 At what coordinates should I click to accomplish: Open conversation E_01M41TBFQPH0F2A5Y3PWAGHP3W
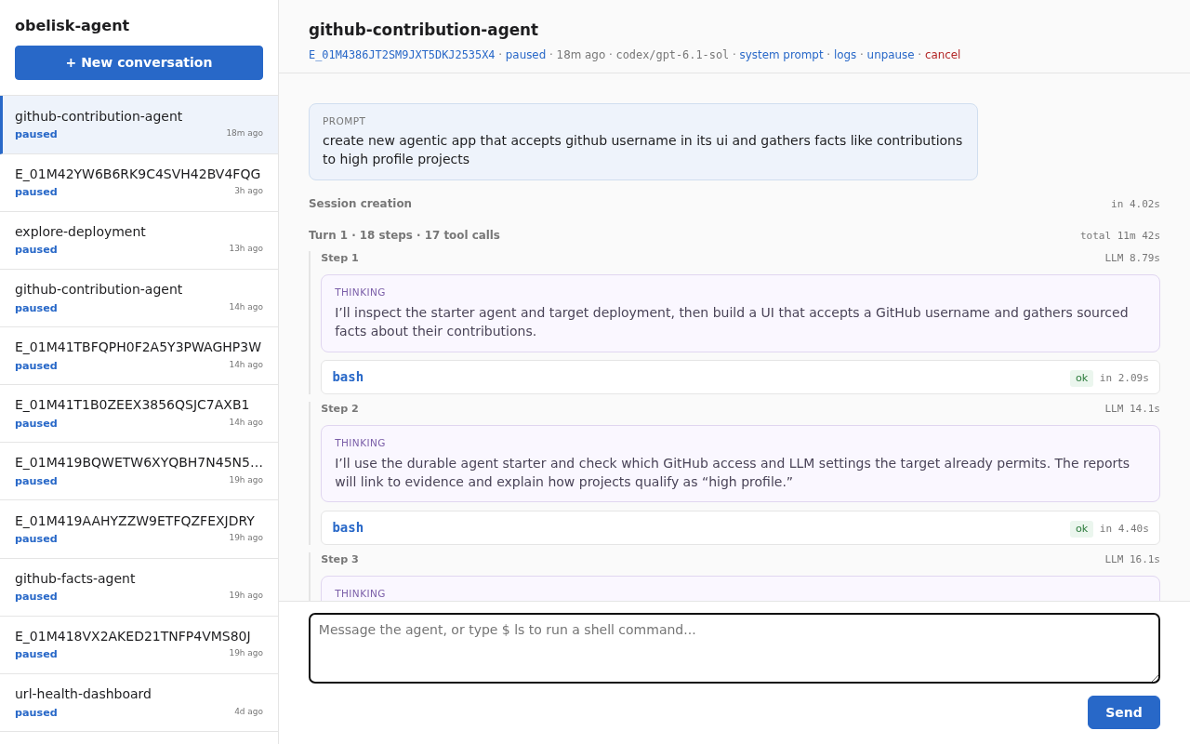139,355
